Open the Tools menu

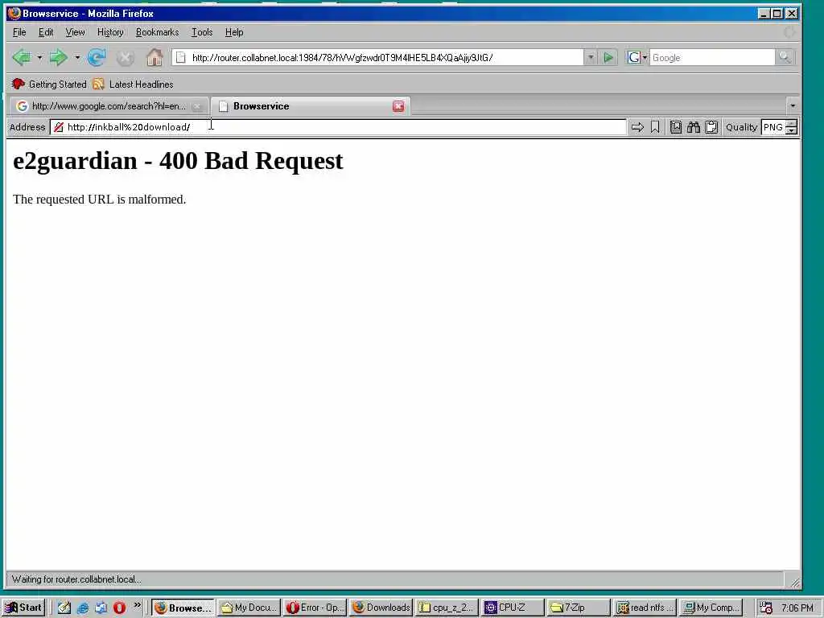(x=202, y=32)
